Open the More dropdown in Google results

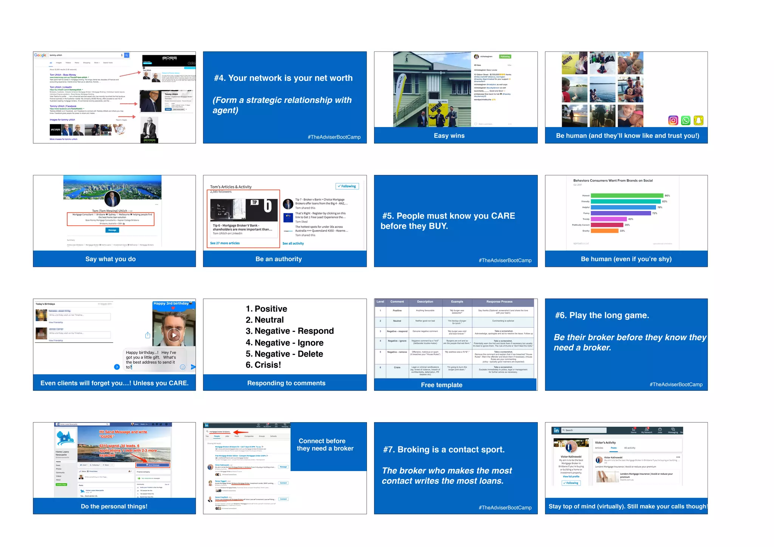point(97,63)
